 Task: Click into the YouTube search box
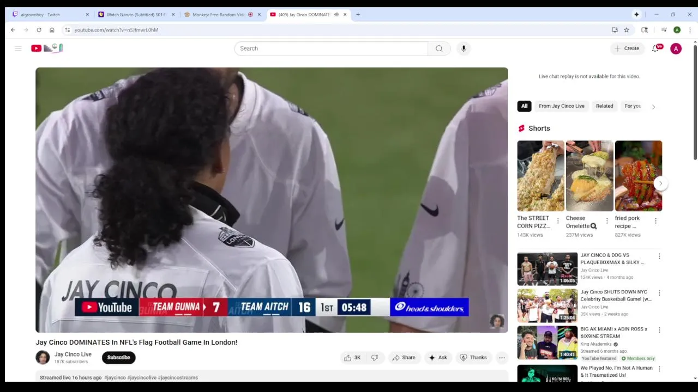pos(331,48)
